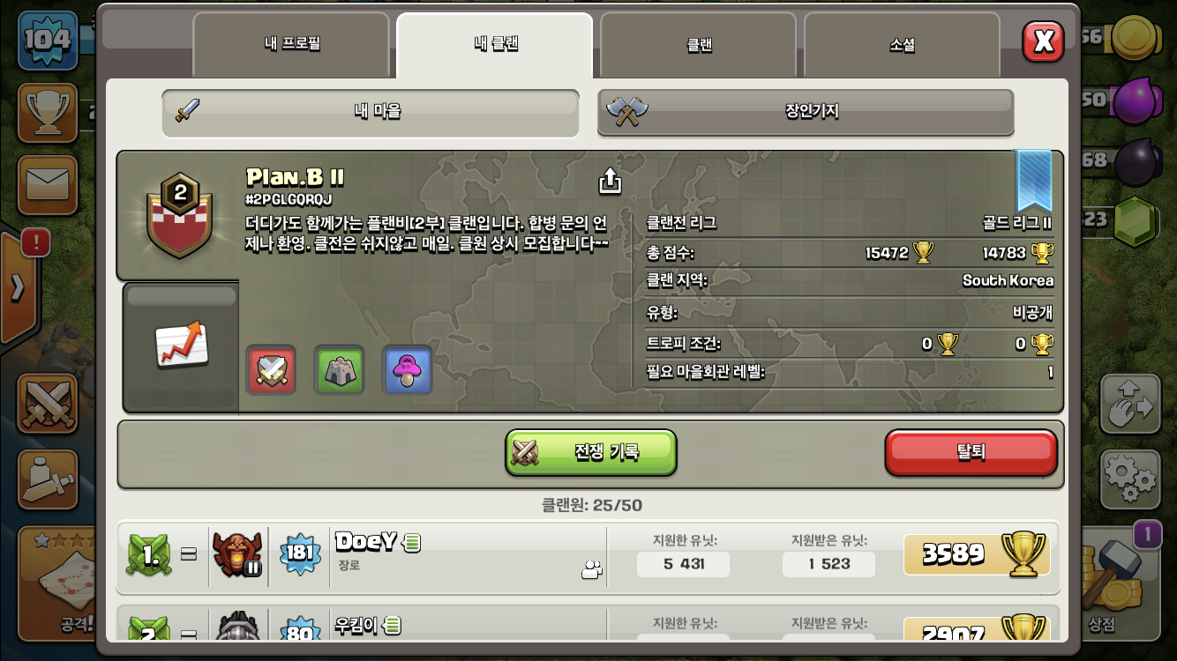
Task: Tap the clan share icon
Action: 610,181
